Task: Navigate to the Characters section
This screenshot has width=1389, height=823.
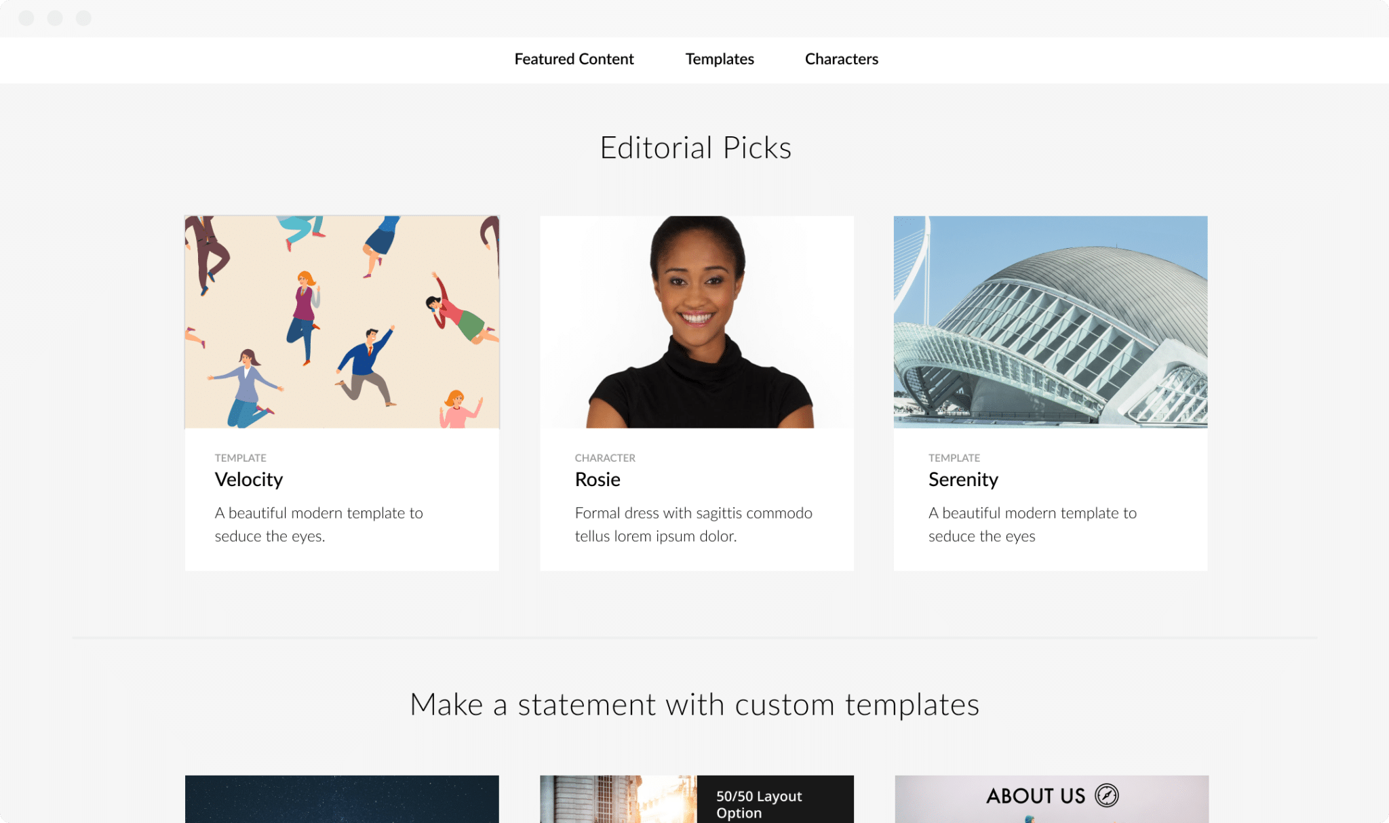Action: (841, 60)
